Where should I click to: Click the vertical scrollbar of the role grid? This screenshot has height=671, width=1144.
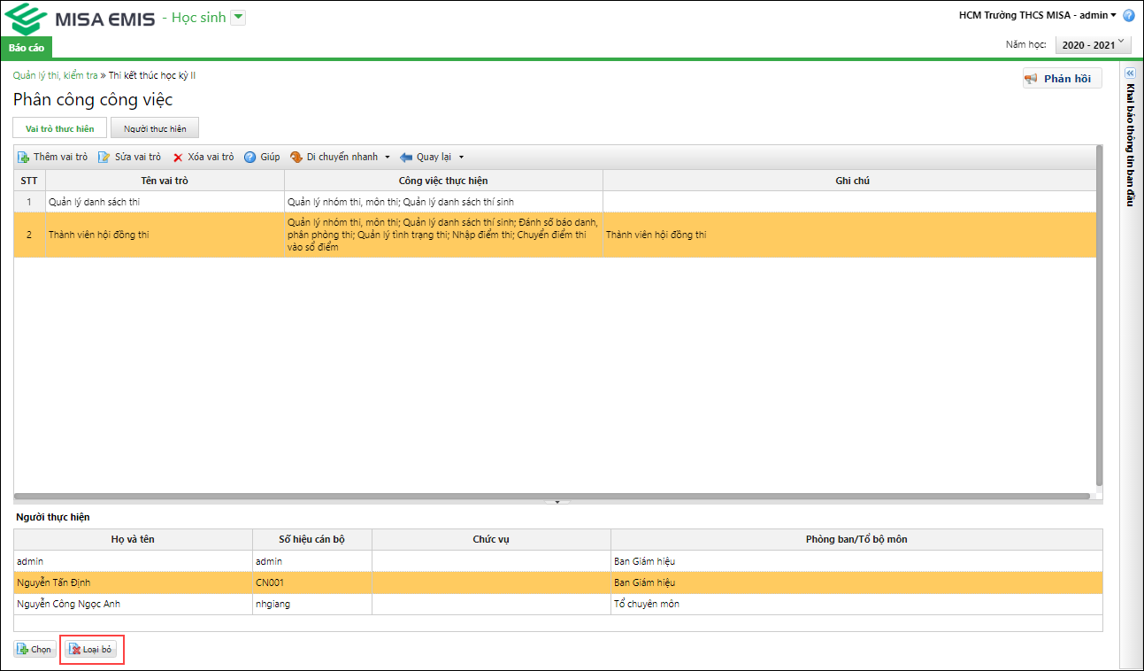click(x=1099, y=315)
